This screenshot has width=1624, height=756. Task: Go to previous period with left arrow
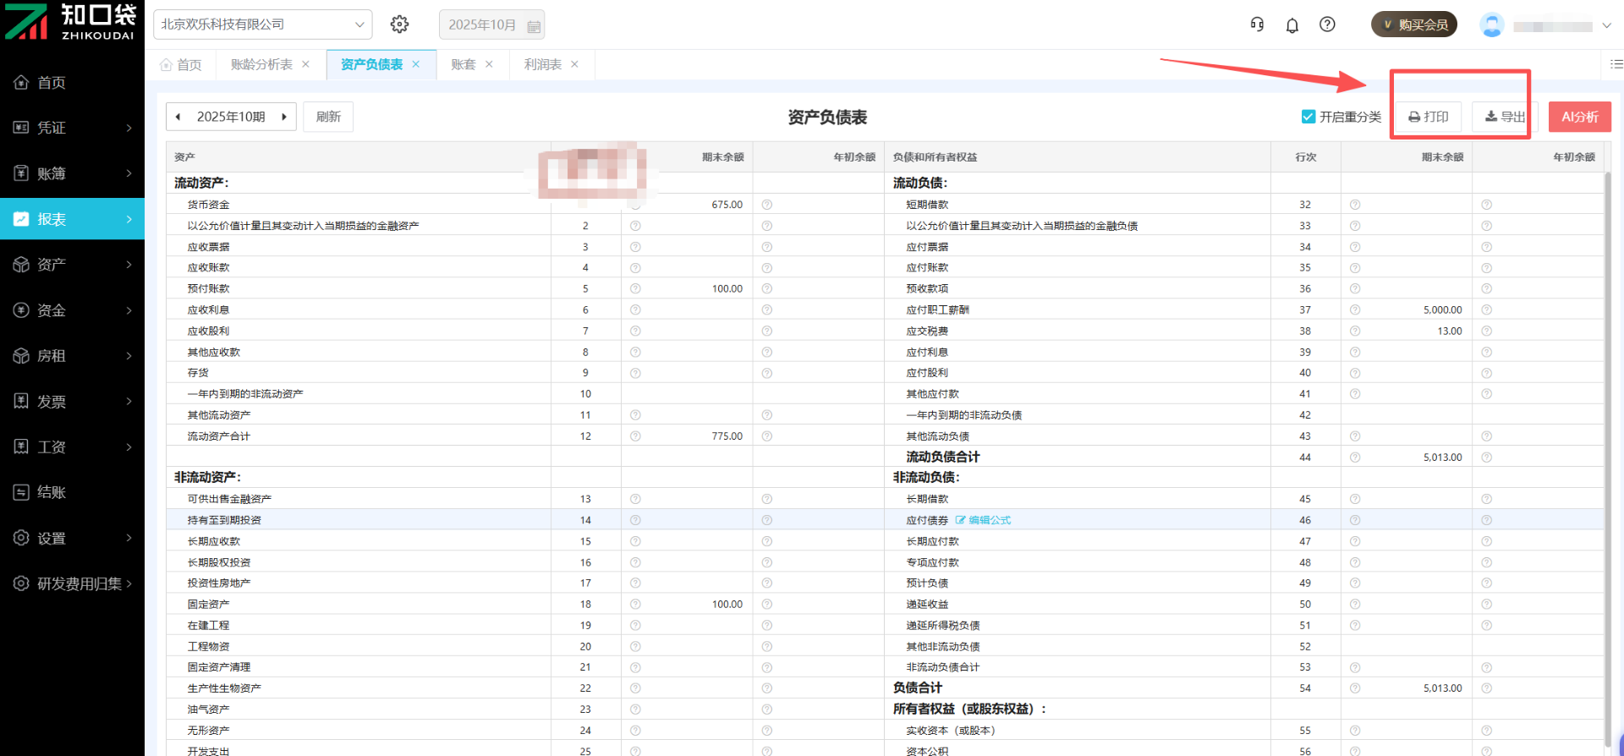coord(178,117)
